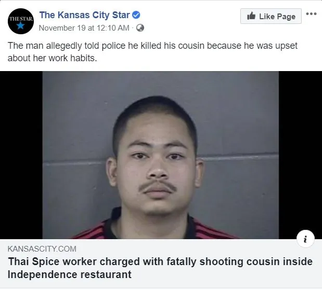Click the article preview photo
Image resolution: width=322 pixels, height=290 pixels.
point(161,155)
